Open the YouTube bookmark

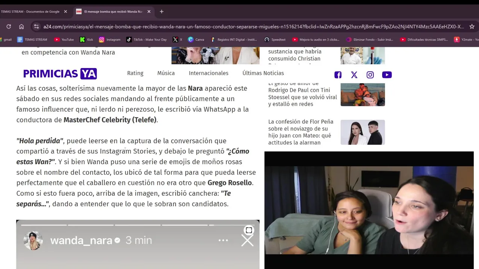(64, 40)
